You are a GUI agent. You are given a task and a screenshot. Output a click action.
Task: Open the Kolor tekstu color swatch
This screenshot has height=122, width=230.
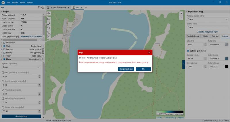(x=227, y=59)
